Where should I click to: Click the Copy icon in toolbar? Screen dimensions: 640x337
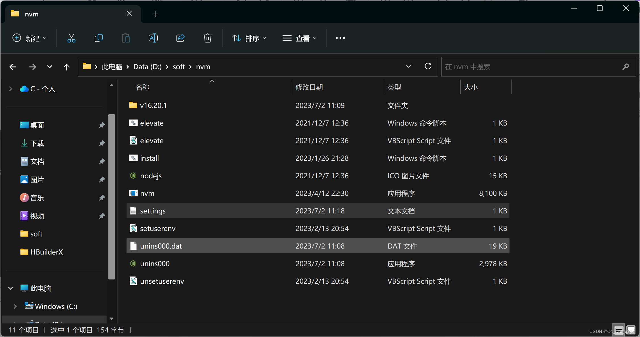pyautogui.click(x=98, y=38)
